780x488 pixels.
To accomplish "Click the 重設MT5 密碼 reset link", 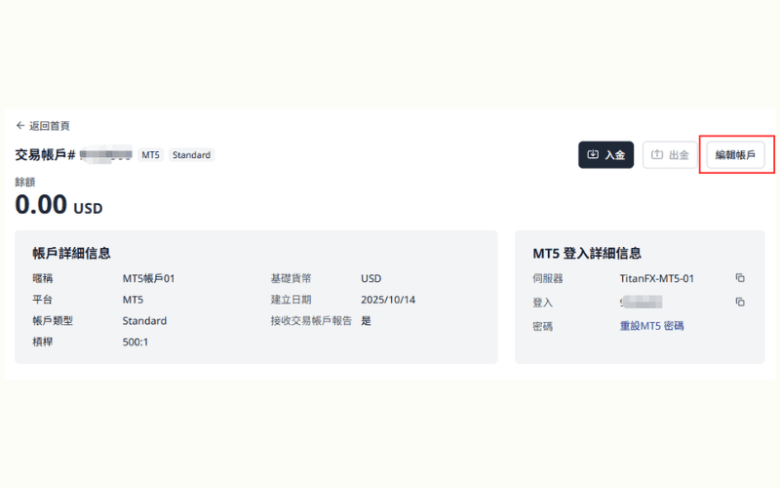I will click(651, 326).
